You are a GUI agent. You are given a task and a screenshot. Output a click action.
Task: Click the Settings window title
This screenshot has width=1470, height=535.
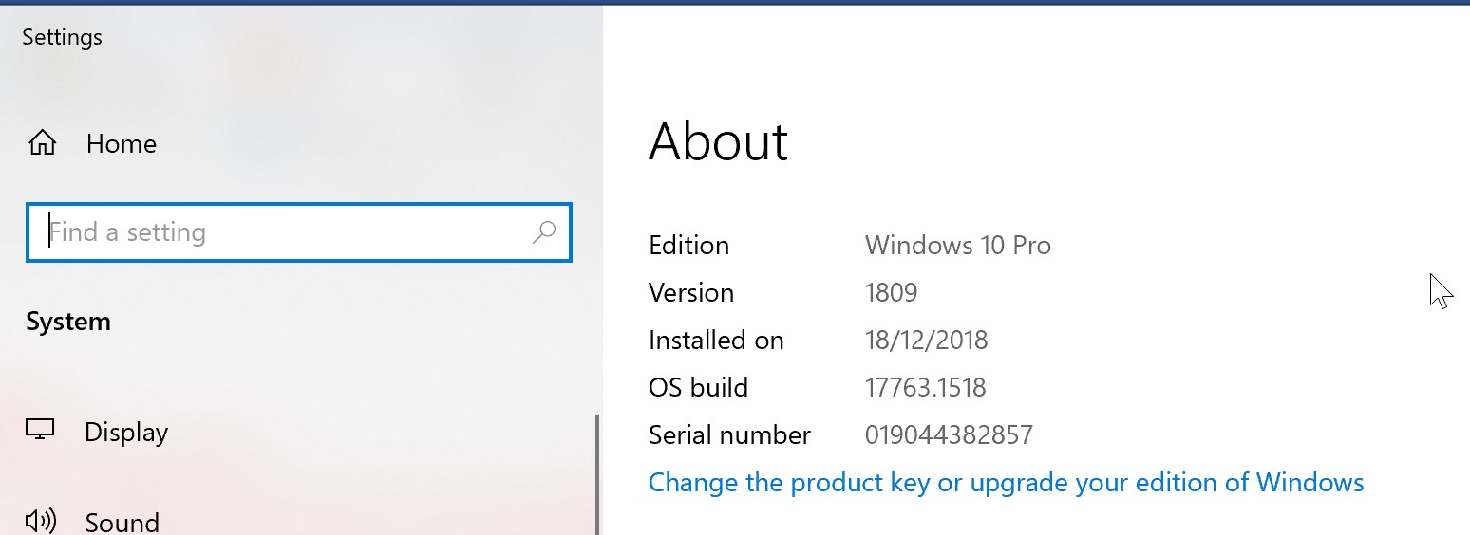[62, 38]
